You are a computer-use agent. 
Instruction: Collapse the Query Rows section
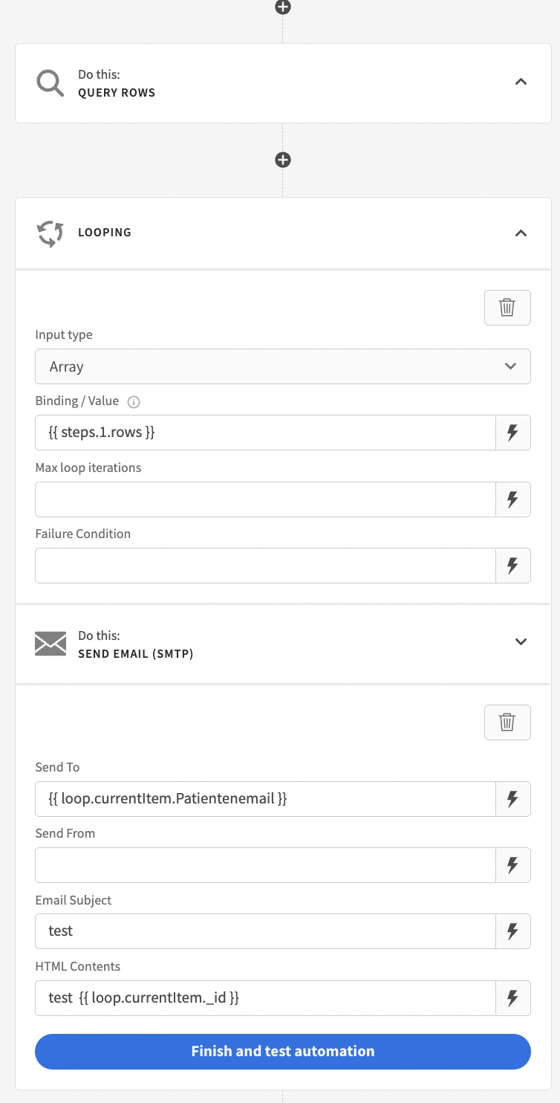coord(521,83)
